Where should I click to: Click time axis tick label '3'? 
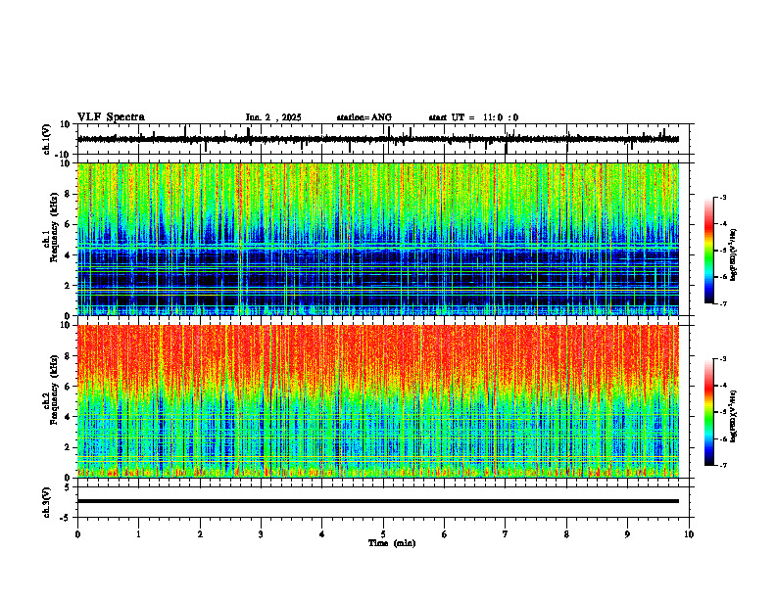point(261,534)
